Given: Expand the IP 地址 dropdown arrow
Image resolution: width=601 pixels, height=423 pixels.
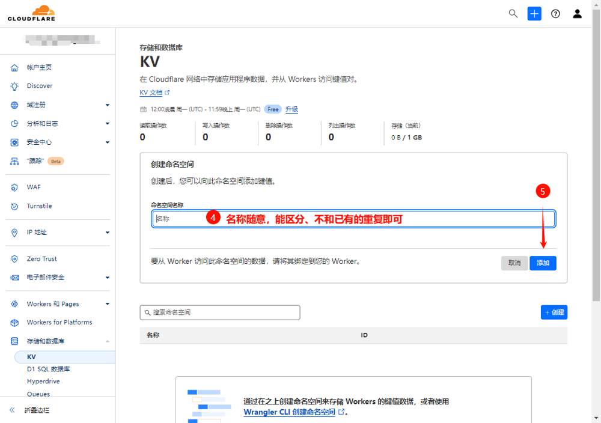Looking at the screenshot, I should (108, 233).
